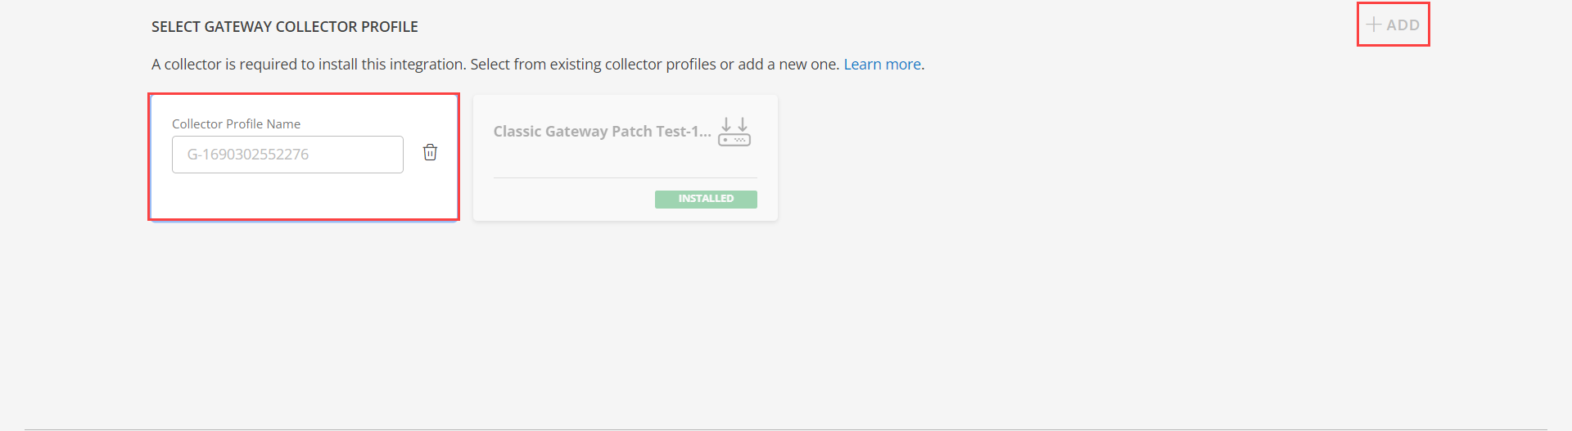Image resolution: width=1572 pixels, height=431 pixels.
Task: Select the Classic Gateway Patch Test-1 profile title
Action: [602, 132]
